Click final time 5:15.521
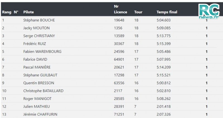Viewport: 223px width, 118px height. (x=164, y=75)
